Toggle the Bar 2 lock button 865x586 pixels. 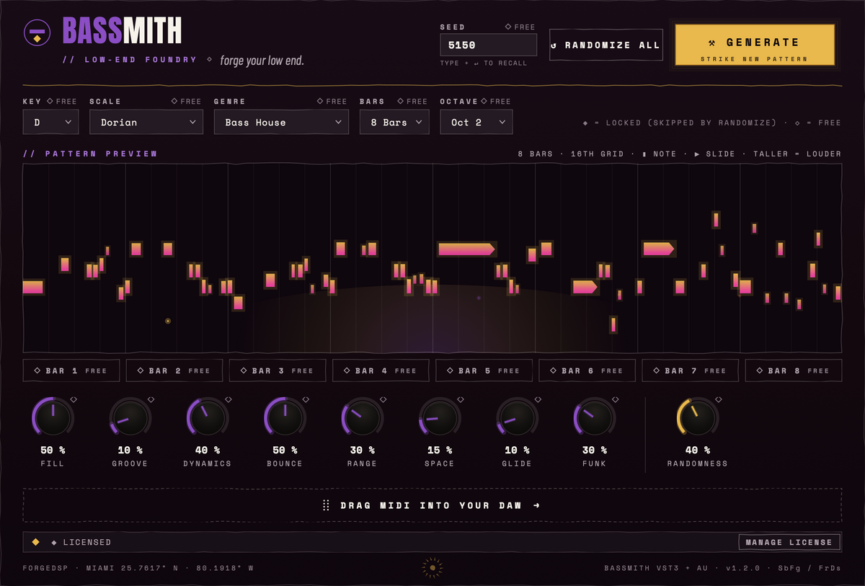coord(174,370)
